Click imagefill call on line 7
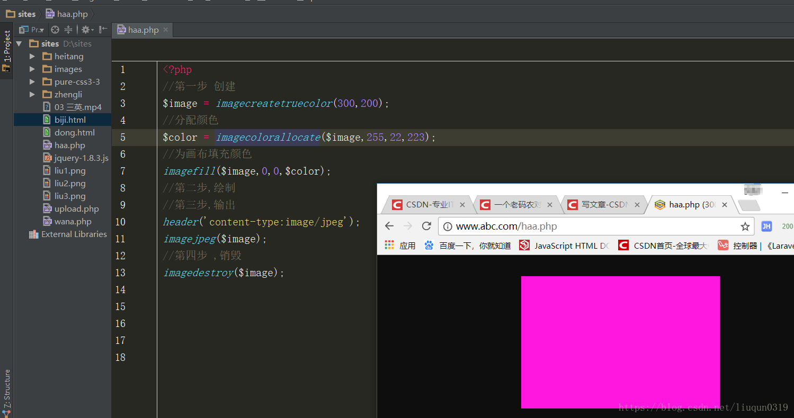 point(189,171)
